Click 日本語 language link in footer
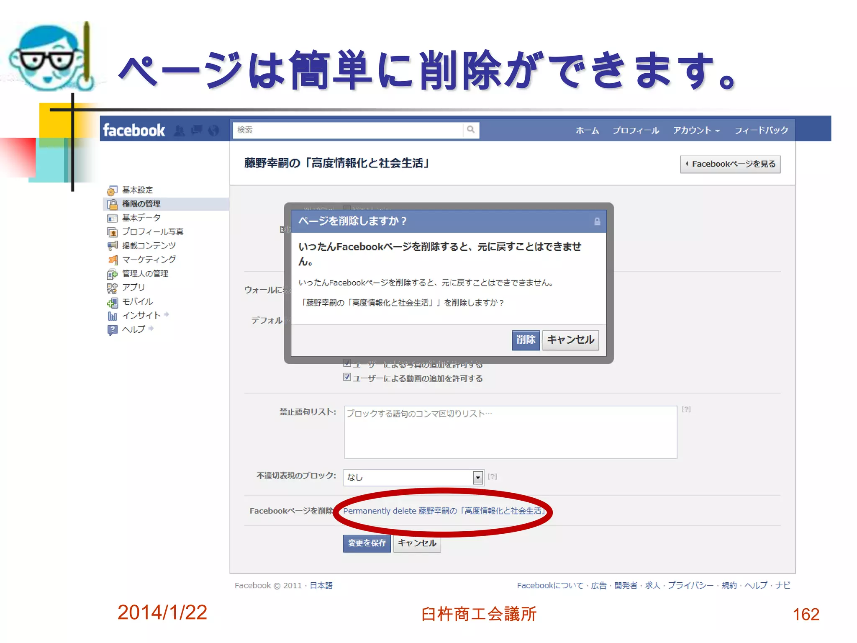 pos(321,586)
